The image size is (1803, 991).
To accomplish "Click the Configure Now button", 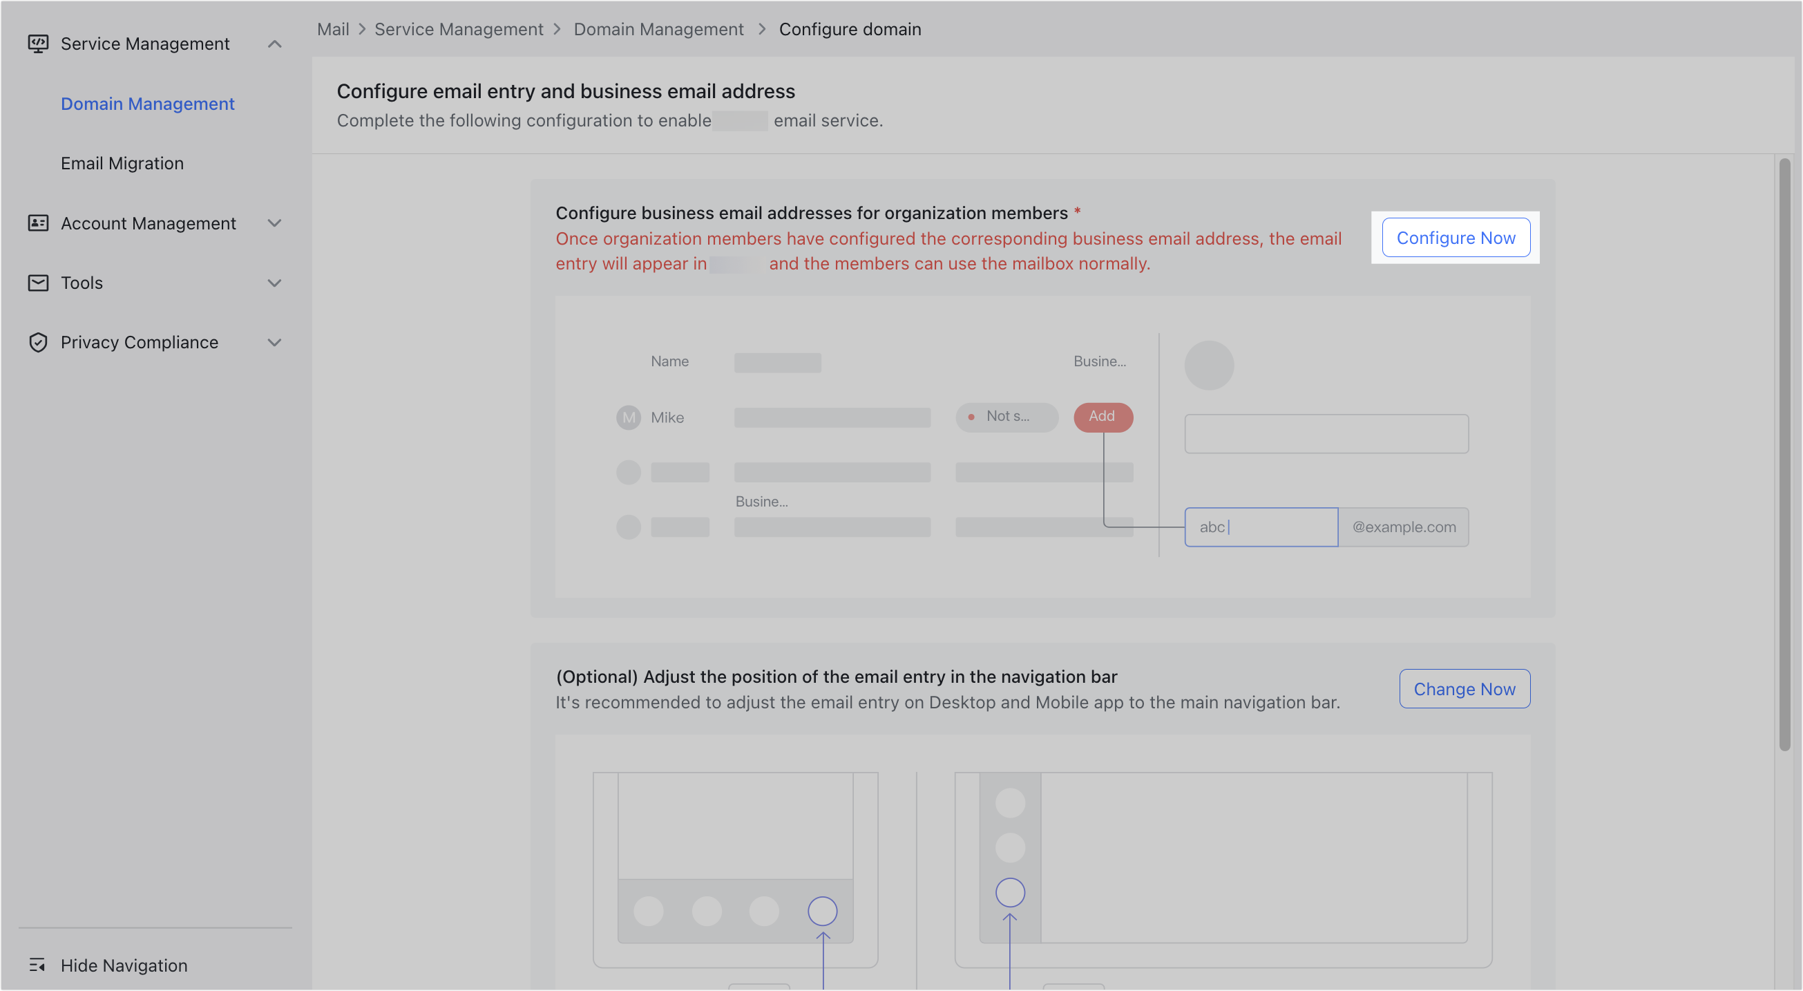I will pyautogui.click(x=1456, y=238).
